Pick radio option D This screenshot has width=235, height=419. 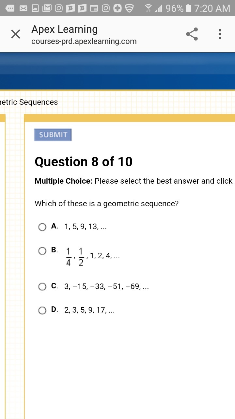tap(42, 311)
